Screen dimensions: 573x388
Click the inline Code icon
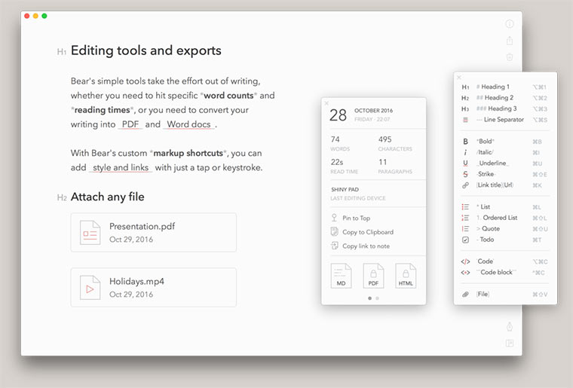click(x=465, y=261)
